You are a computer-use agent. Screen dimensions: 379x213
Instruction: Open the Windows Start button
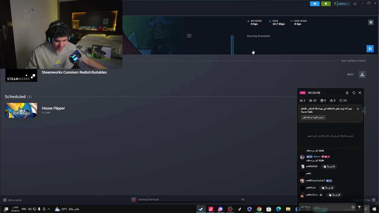374,209
